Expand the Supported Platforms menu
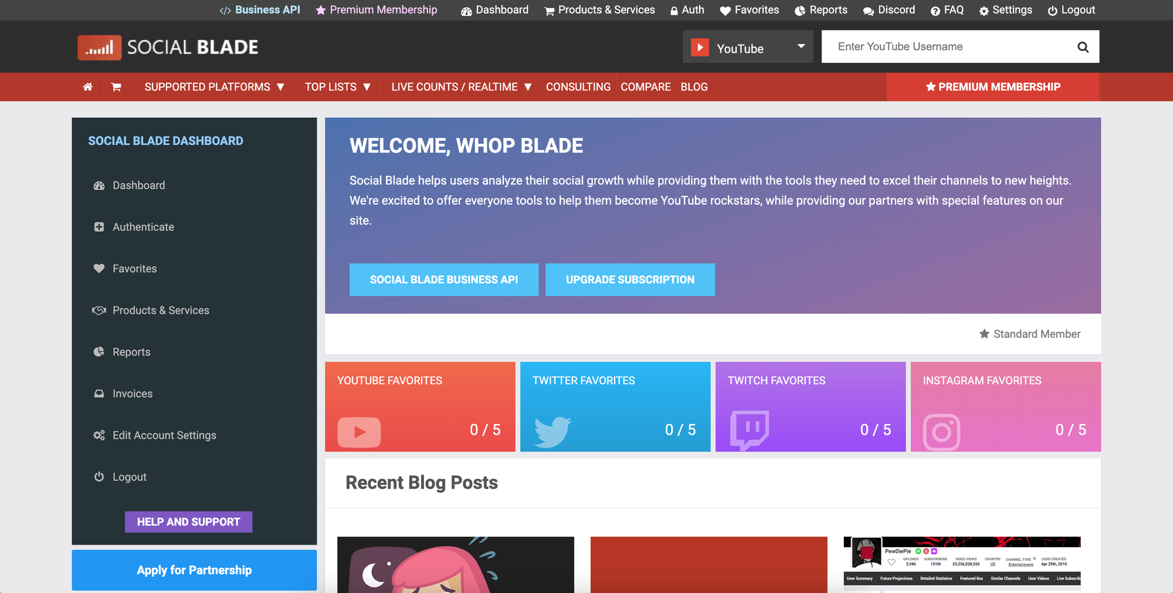Screen dimensions: 1173x593 click(x=213, y=87)
